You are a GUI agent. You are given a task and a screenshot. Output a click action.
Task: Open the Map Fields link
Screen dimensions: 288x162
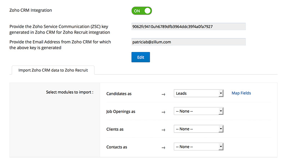tap(241, 93)
